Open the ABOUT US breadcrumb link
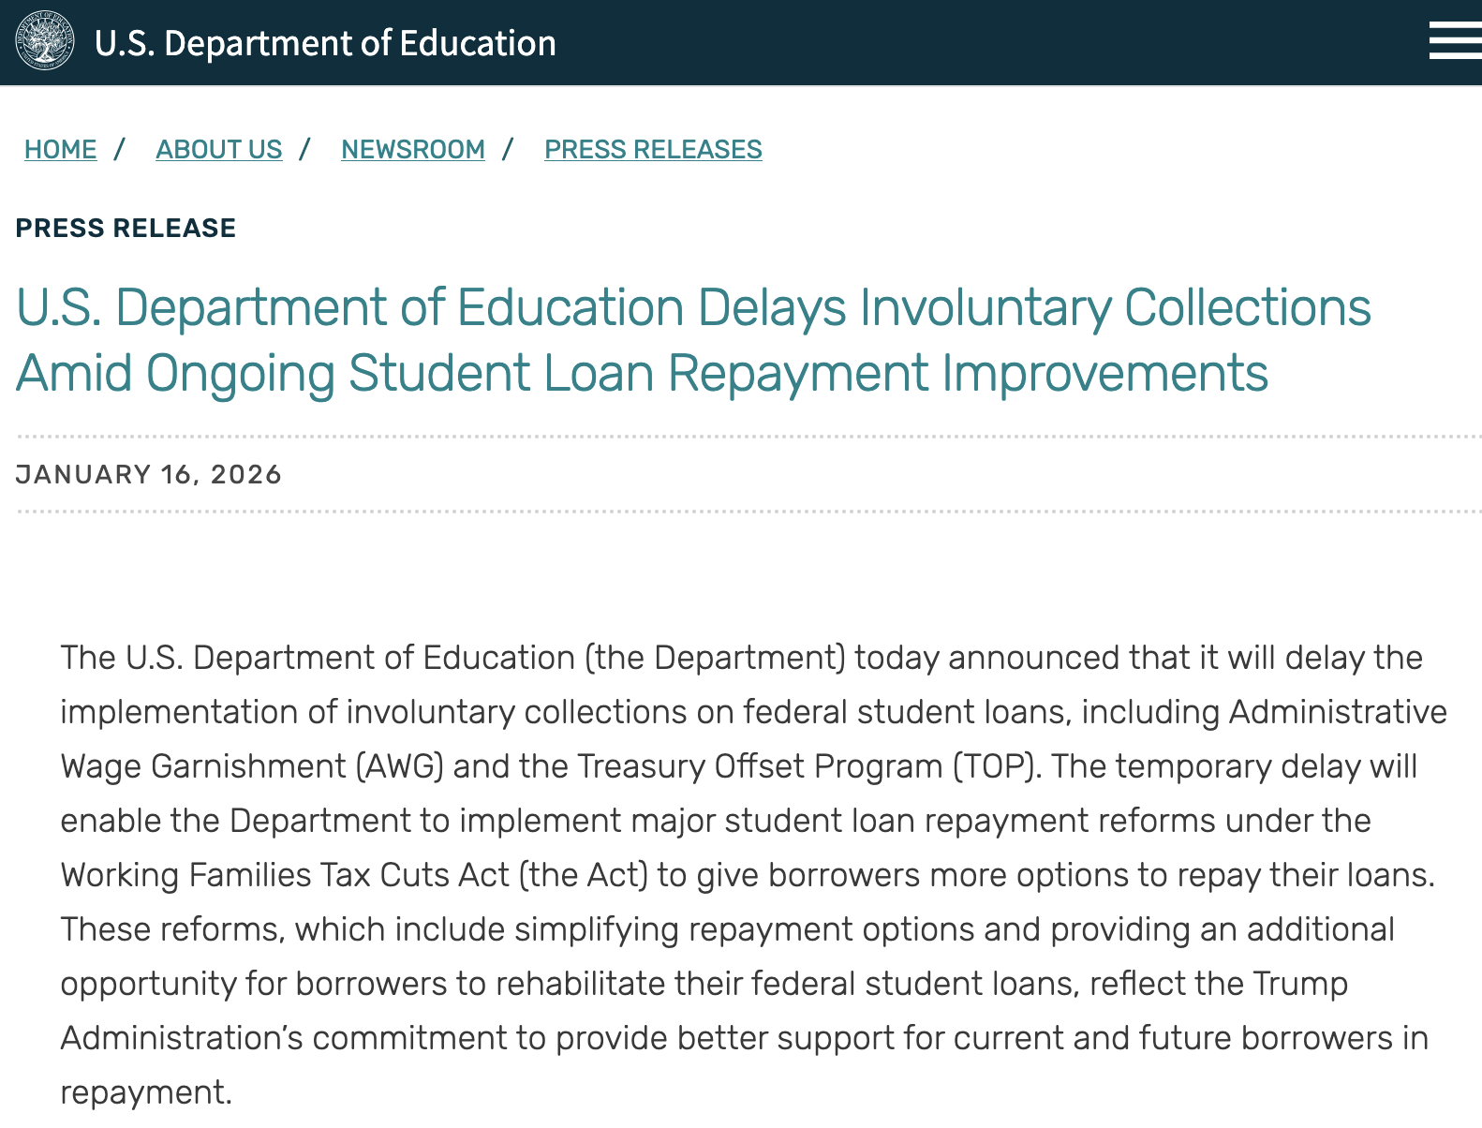The image size is (1482, 1128). coord(219,150)
